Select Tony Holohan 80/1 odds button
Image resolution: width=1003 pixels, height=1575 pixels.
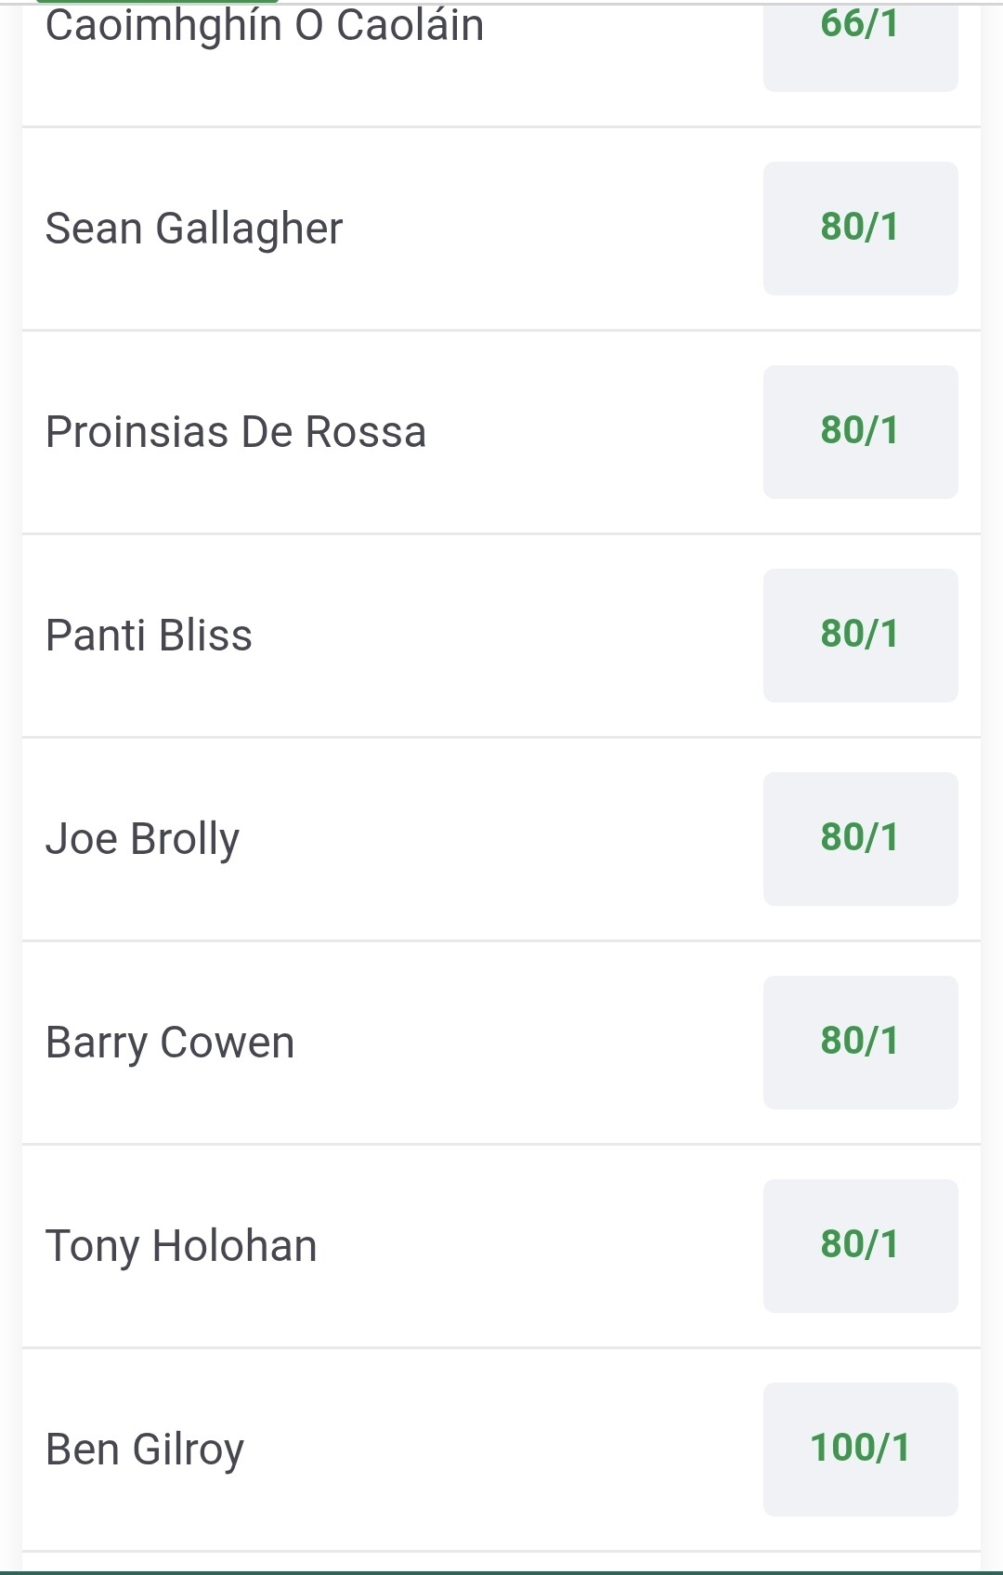coord(860,1246)
